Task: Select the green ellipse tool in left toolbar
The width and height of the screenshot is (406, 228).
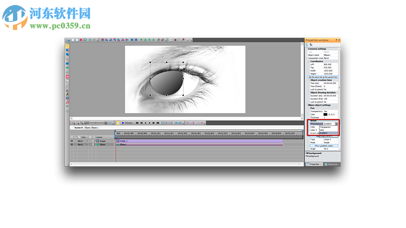Action: (x=67, y=68)
